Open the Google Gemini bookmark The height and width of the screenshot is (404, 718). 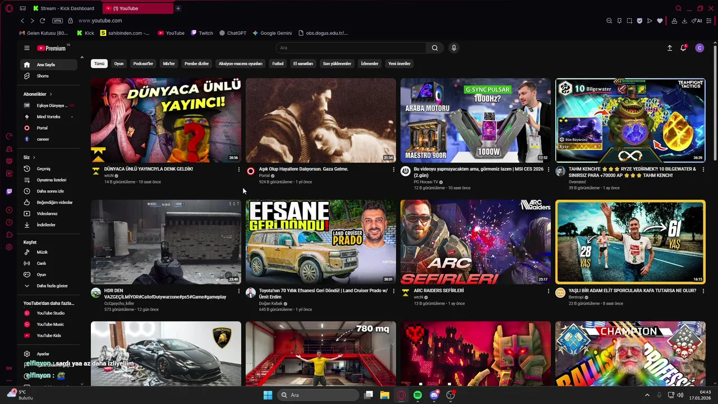pyautogui.click(x=272, y=33)
